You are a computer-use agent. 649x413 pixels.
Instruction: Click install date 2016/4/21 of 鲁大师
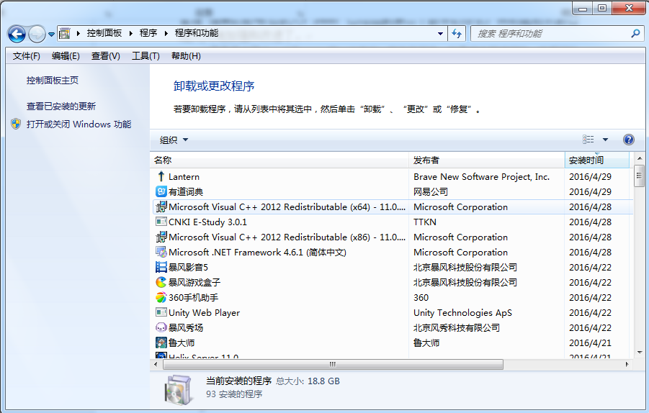[590, 343]
